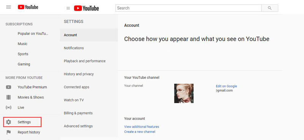Open the Advanced settings tab
This screenshot has height=140, width=304.
coord(78,126)
